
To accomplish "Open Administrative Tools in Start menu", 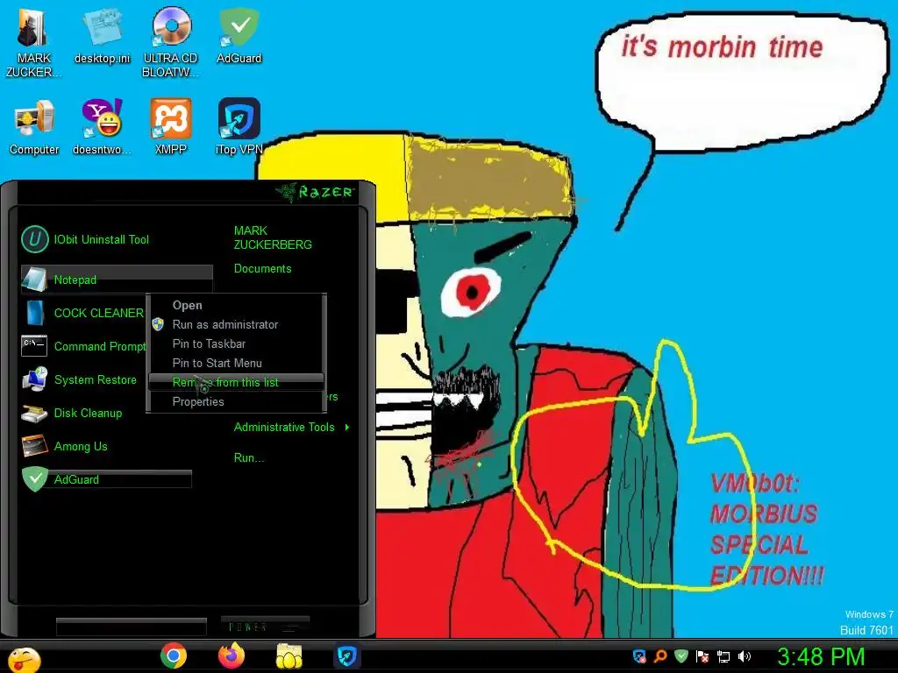I will click(284, 427).
